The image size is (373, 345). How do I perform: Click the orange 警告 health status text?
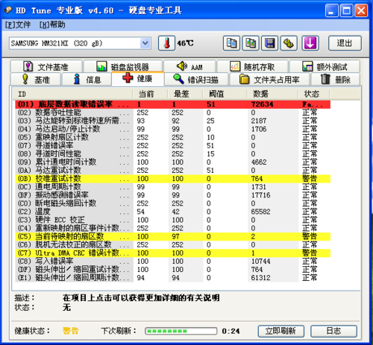pos(71,331)
